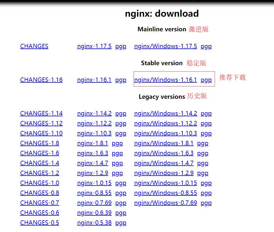Open CHANGES-1.14 link
Image resolution: width=274 pixels, height=232 pixels.
(41, 113)
